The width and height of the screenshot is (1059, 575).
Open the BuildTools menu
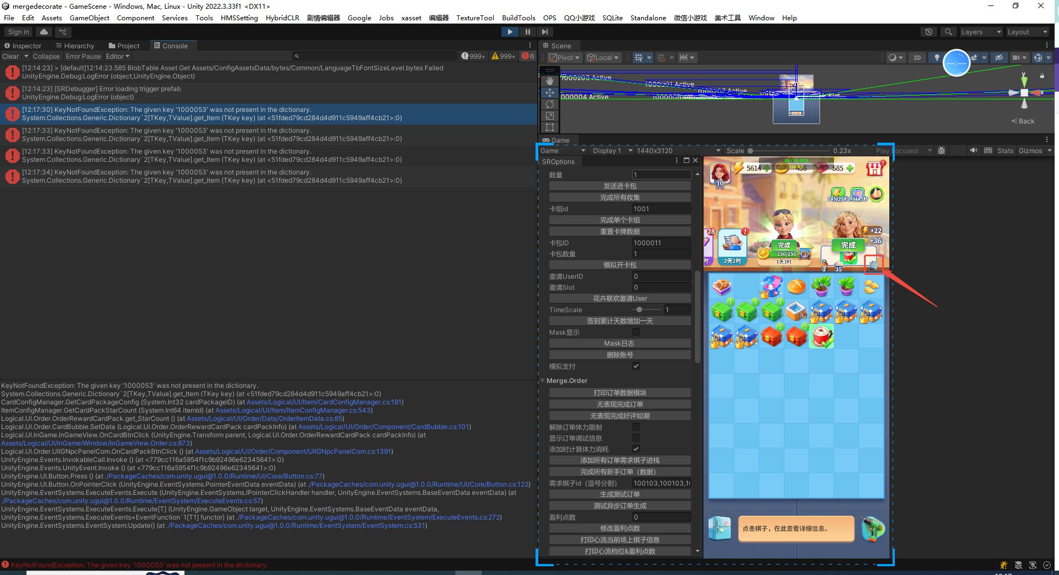[x=518, y=18]
